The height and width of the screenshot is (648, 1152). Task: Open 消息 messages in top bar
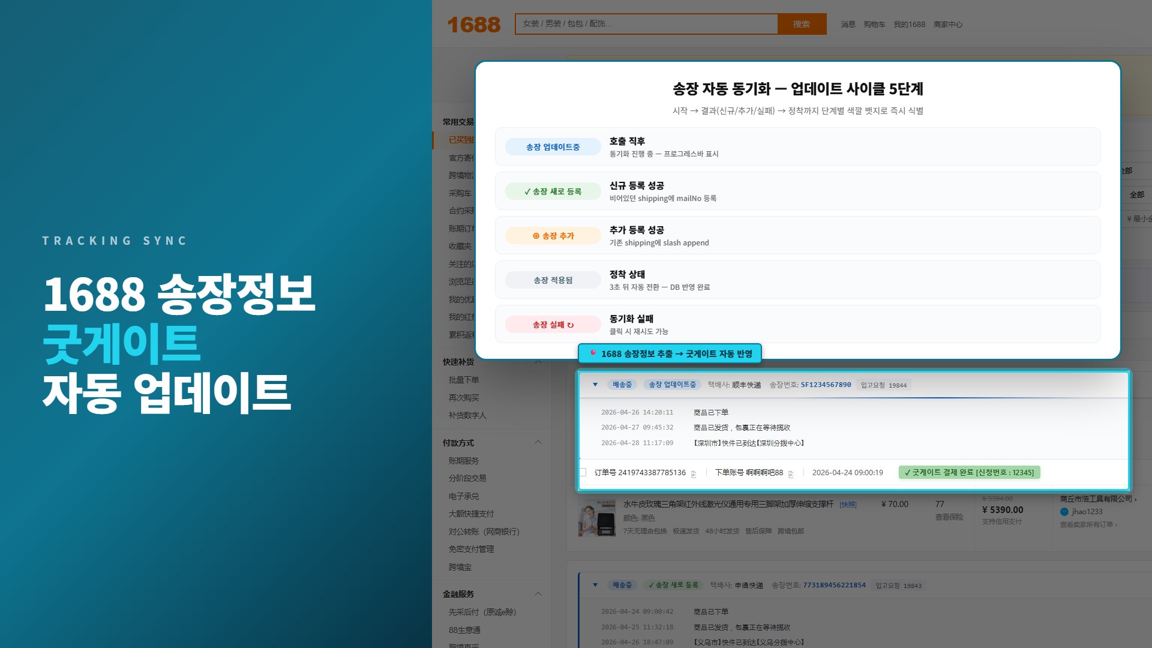pyautogui.click(x=848, y=25)
